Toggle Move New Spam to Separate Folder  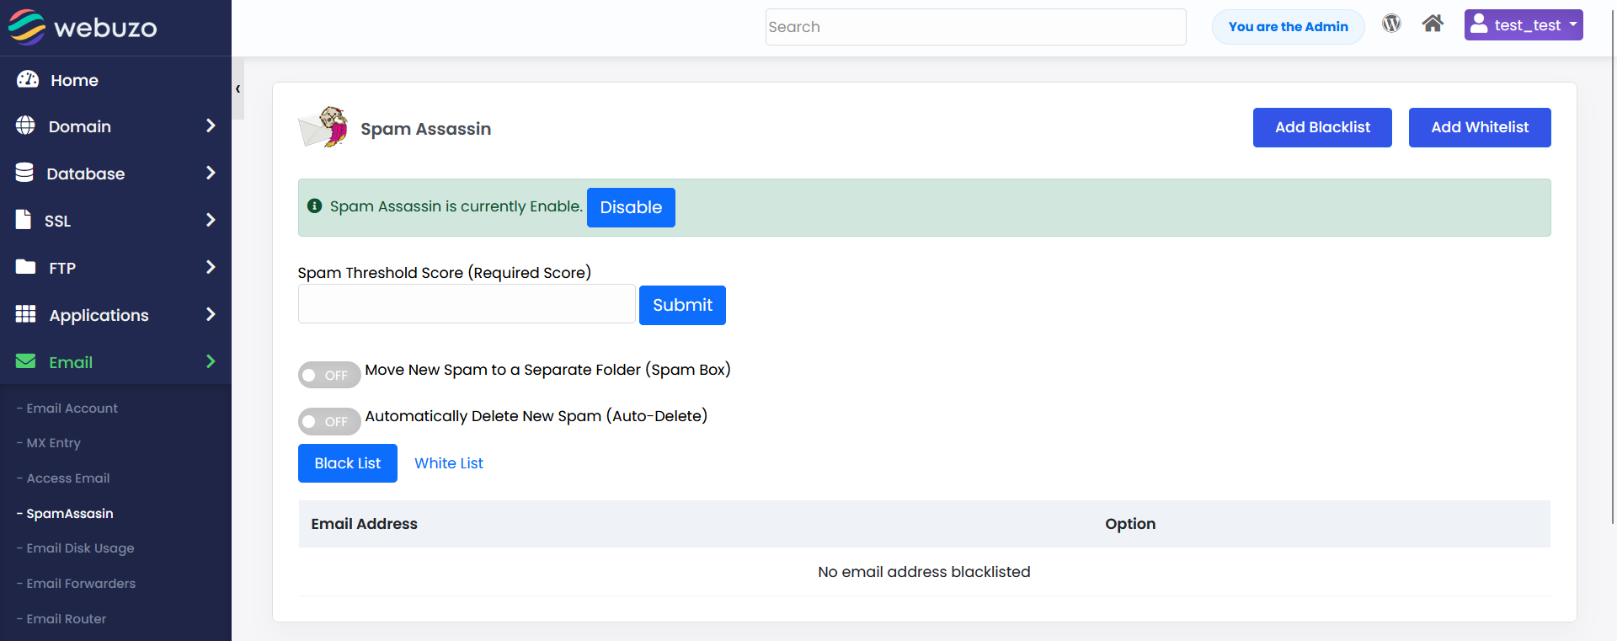[x=329, y=375]
